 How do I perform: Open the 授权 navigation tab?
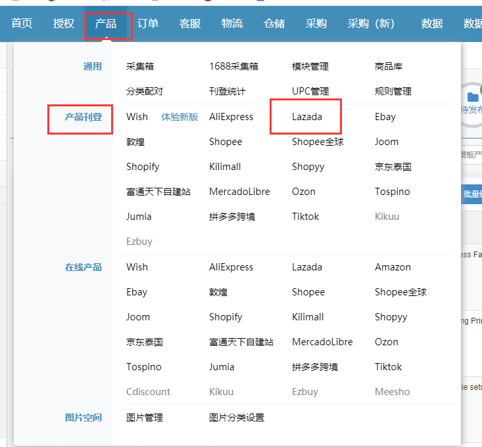[64, 24]
